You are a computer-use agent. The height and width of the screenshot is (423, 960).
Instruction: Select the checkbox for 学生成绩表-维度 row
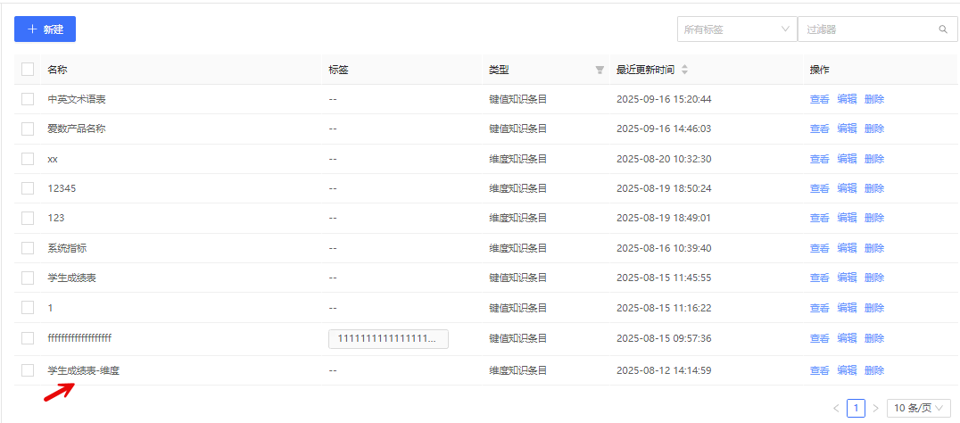pos(28,370)
